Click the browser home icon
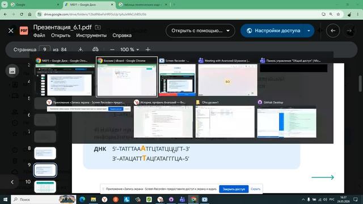 (29, 14)
